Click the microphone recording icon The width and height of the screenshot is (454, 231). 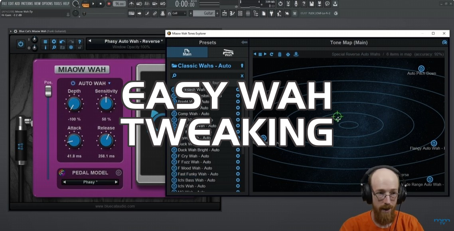(x=296, y=4)
